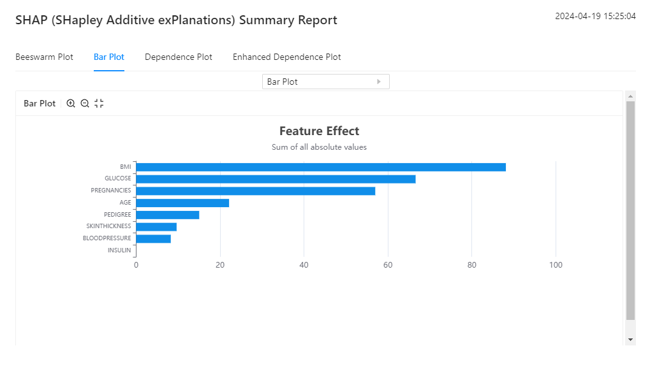The image size is (650, 376).
Task: Click the timestamp in the top-right corner
Action: (595, 16)
